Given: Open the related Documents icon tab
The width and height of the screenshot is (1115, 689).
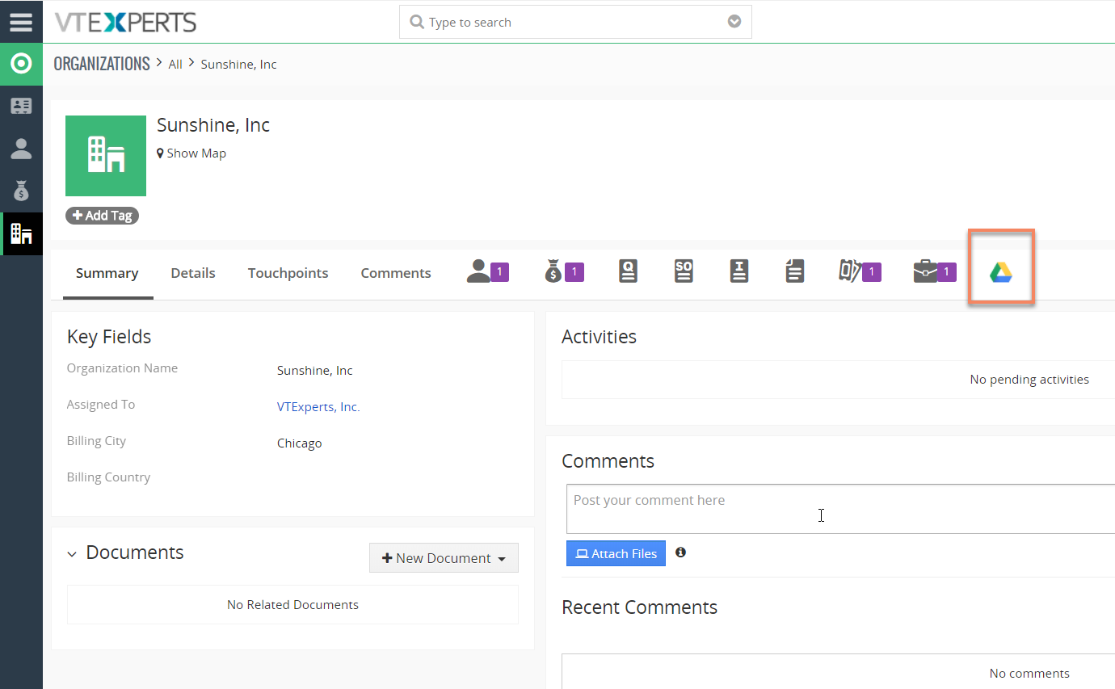Looking at the screenshot, I should 795,271.
